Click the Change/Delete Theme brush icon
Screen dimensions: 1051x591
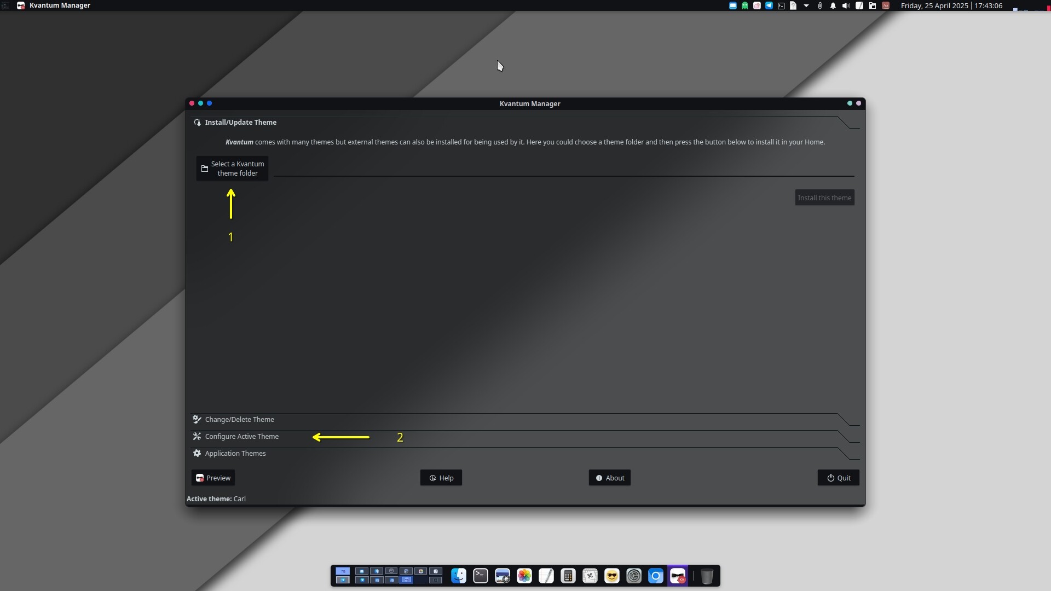[x=197, y=420]
